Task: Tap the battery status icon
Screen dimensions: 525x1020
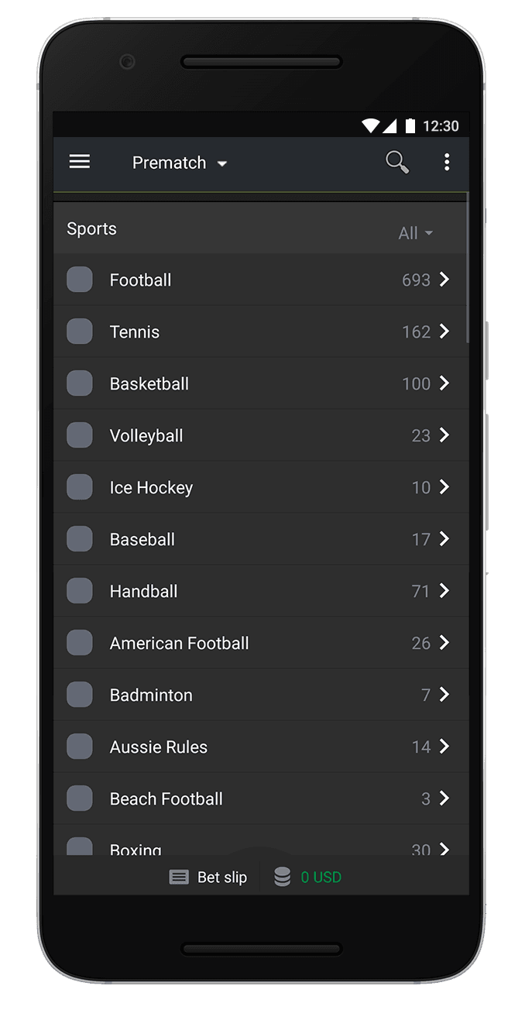Action: coord(410,125)
